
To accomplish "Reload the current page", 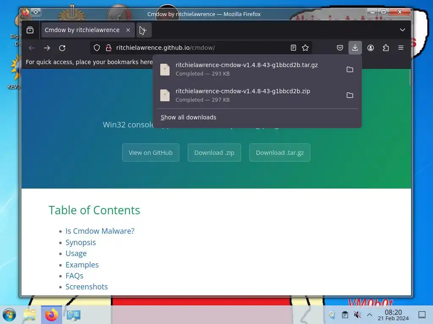I will [x=62, y=48].
